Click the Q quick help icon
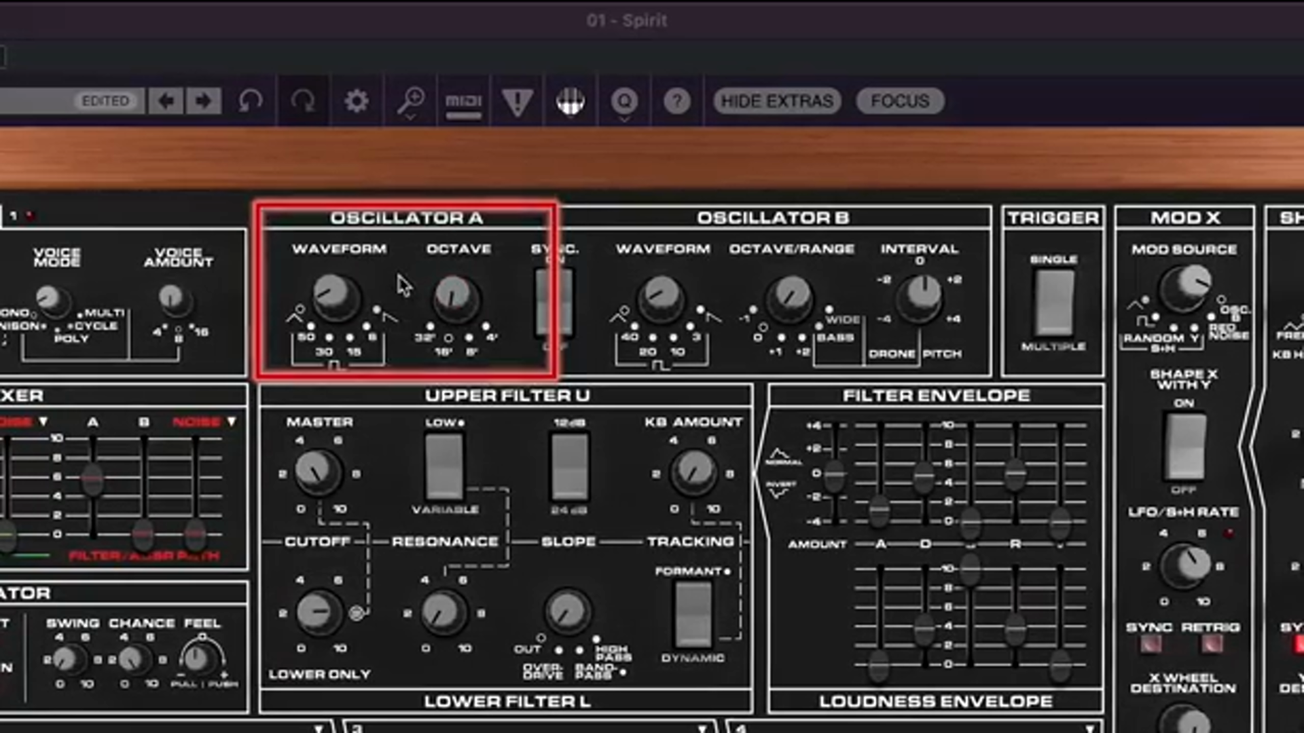This screenshot has height=733, width=1304. click(x=624, y=102)
